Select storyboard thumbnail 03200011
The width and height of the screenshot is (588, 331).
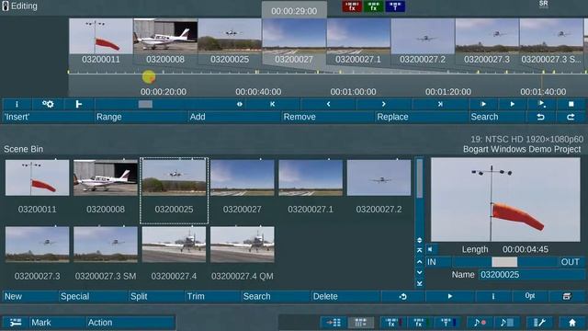coord(101,37)
